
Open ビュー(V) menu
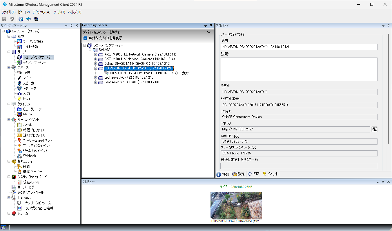click(x=24, y=12)
